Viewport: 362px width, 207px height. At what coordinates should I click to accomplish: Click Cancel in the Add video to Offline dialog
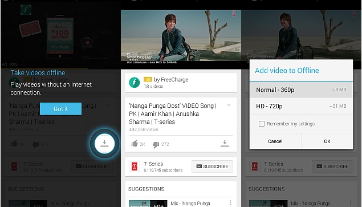point(275,141)
